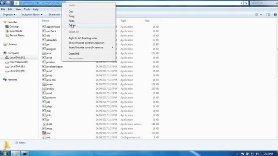
Task: Sort by the Name column header
Action: [x=45, y=21]
